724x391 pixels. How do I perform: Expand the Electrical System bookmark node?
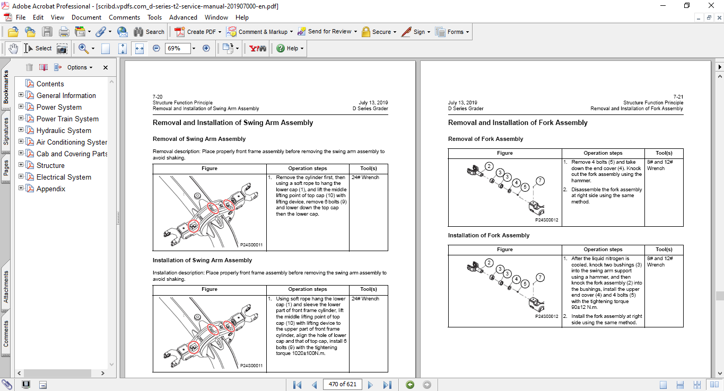[x=21, y=177]
